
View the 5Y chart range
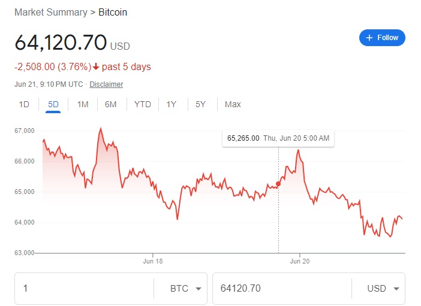200,104
